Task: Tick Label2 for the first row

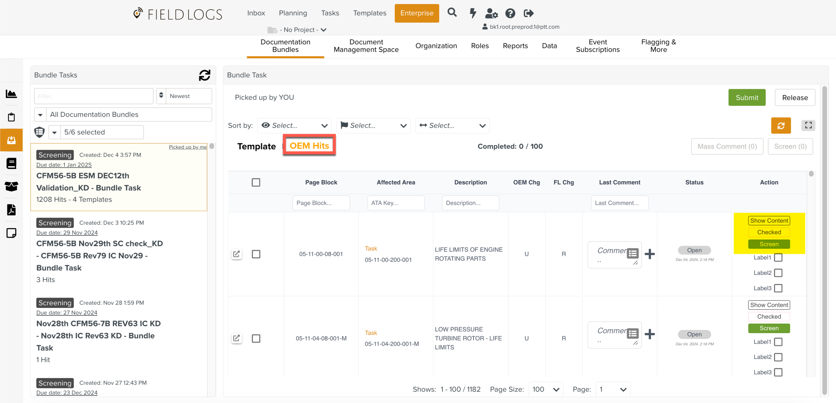Action: pyautogui.click(x=778, y=273)
